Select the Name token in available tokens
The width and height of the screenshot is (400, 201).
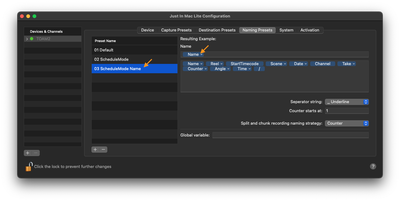[193, 64]
